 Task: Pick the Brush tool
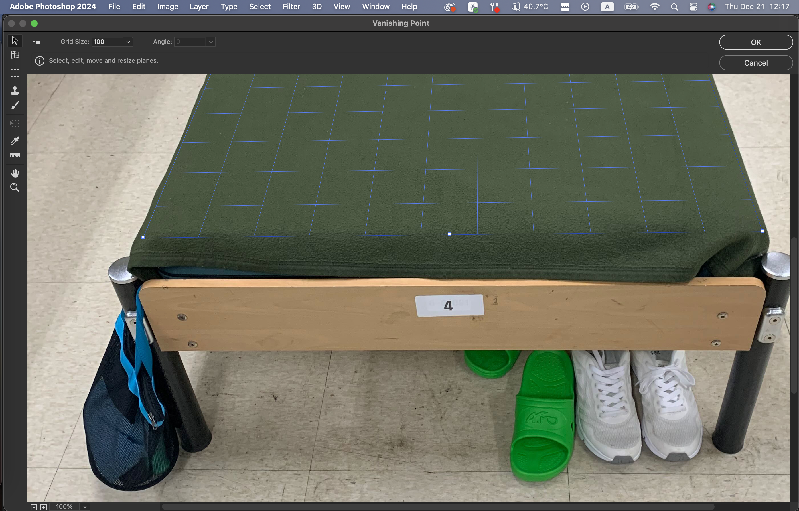pyautogui.click(x=15, y=105)
